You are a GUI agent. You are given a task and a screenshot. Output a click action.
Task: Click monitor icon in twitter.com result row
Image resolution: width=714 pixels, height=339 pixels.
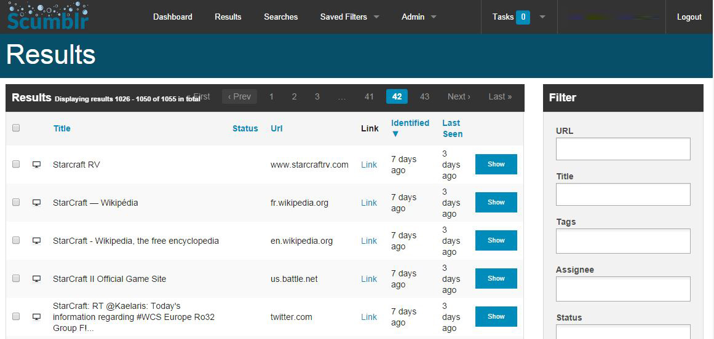[x=37, y=317]
